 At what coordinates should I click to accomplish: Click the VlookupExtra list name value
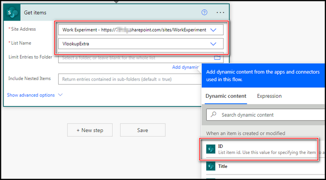coord(75,44)
